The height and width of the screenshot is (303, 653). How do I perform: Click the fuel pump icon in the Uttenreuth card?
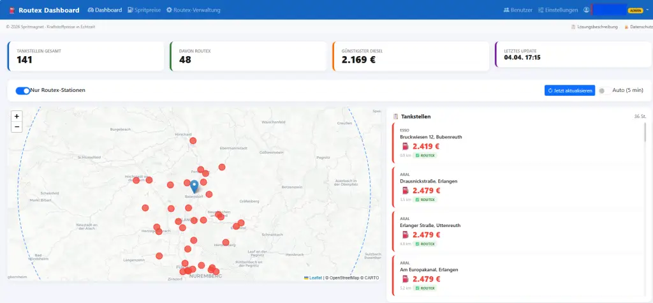[405, 235]
